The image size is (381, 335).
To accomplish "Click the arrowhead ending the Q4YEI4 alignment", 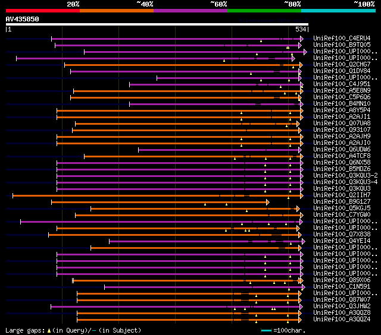I will point(303,241).
